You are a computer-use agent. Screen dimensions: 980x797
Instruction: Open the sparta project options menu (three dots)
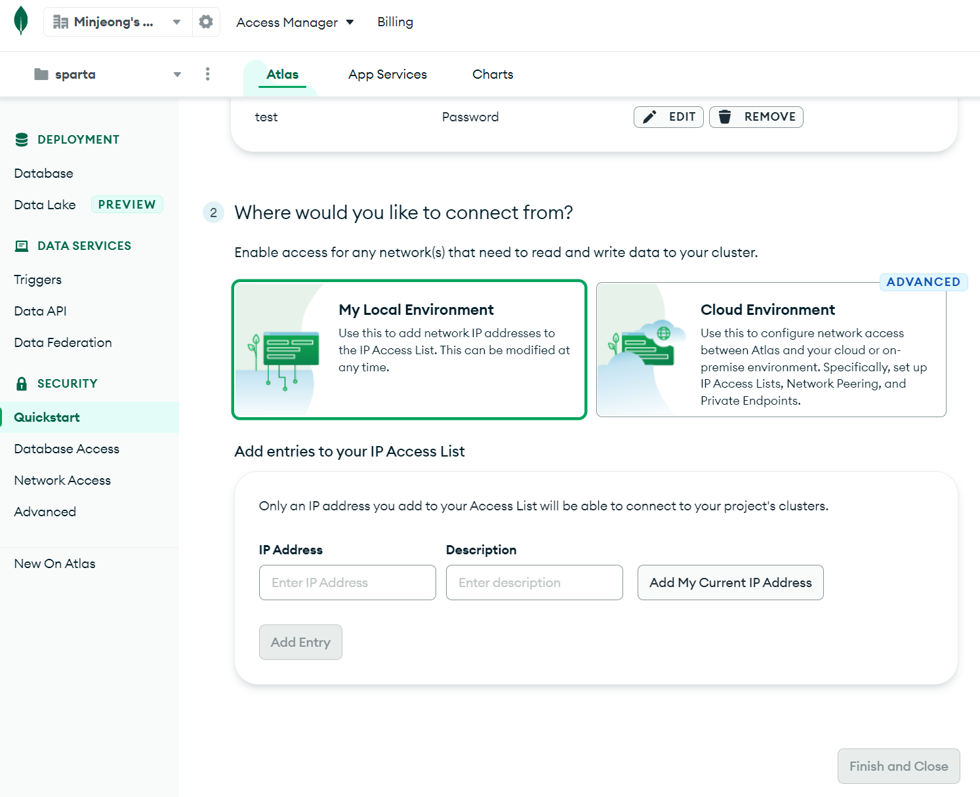click(207, 74)
